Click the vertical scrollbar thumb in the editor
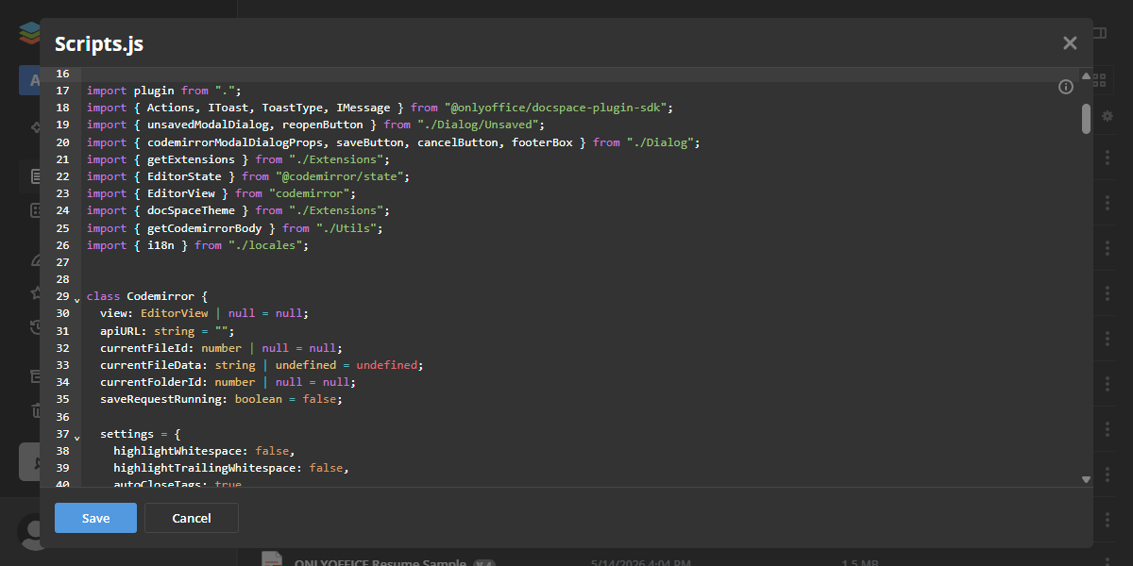The width and height of the screenshot is (1133, 566). [x=1086, y=119]
